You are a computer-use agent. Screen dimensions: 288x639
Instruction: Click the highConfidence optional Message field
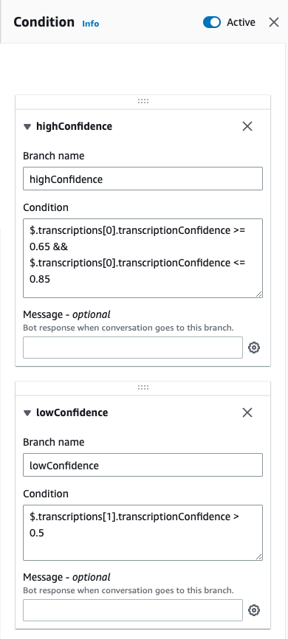(133, 348)
